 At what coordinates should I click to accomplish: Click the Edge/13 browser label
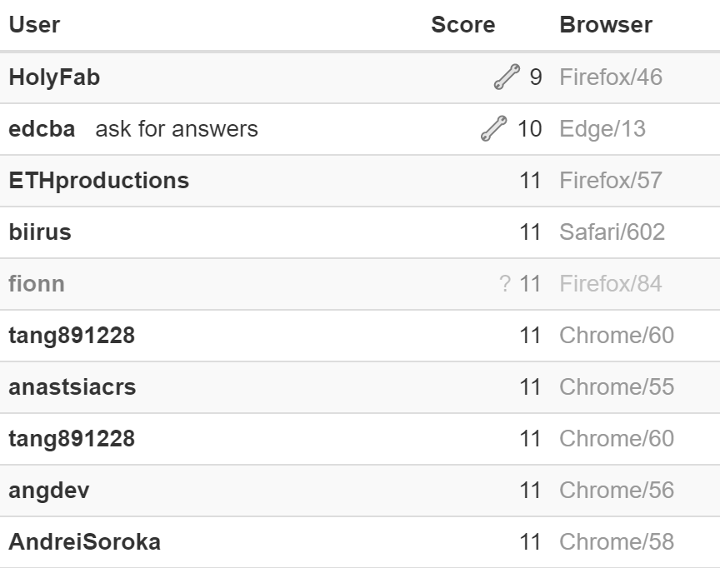coord(602,129)
